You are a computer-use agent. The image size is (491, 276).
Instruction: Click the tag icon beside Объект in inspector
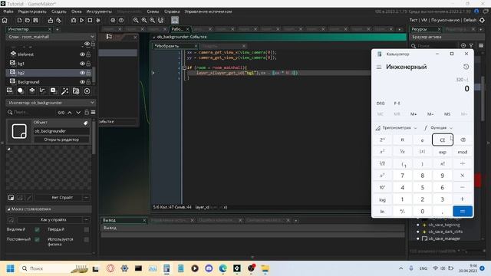tap(85, 123)
